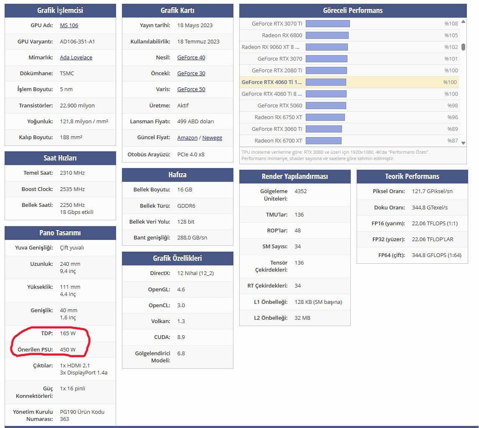Open the MS 106 GPU name link
The image size is (479, 428).
[x=69, y=25]
